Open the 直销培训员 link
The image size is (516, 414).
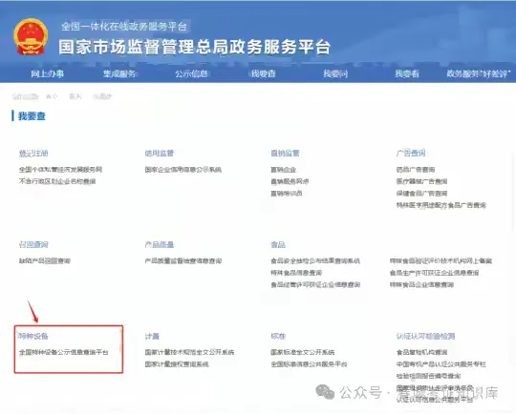pos(287,194)
